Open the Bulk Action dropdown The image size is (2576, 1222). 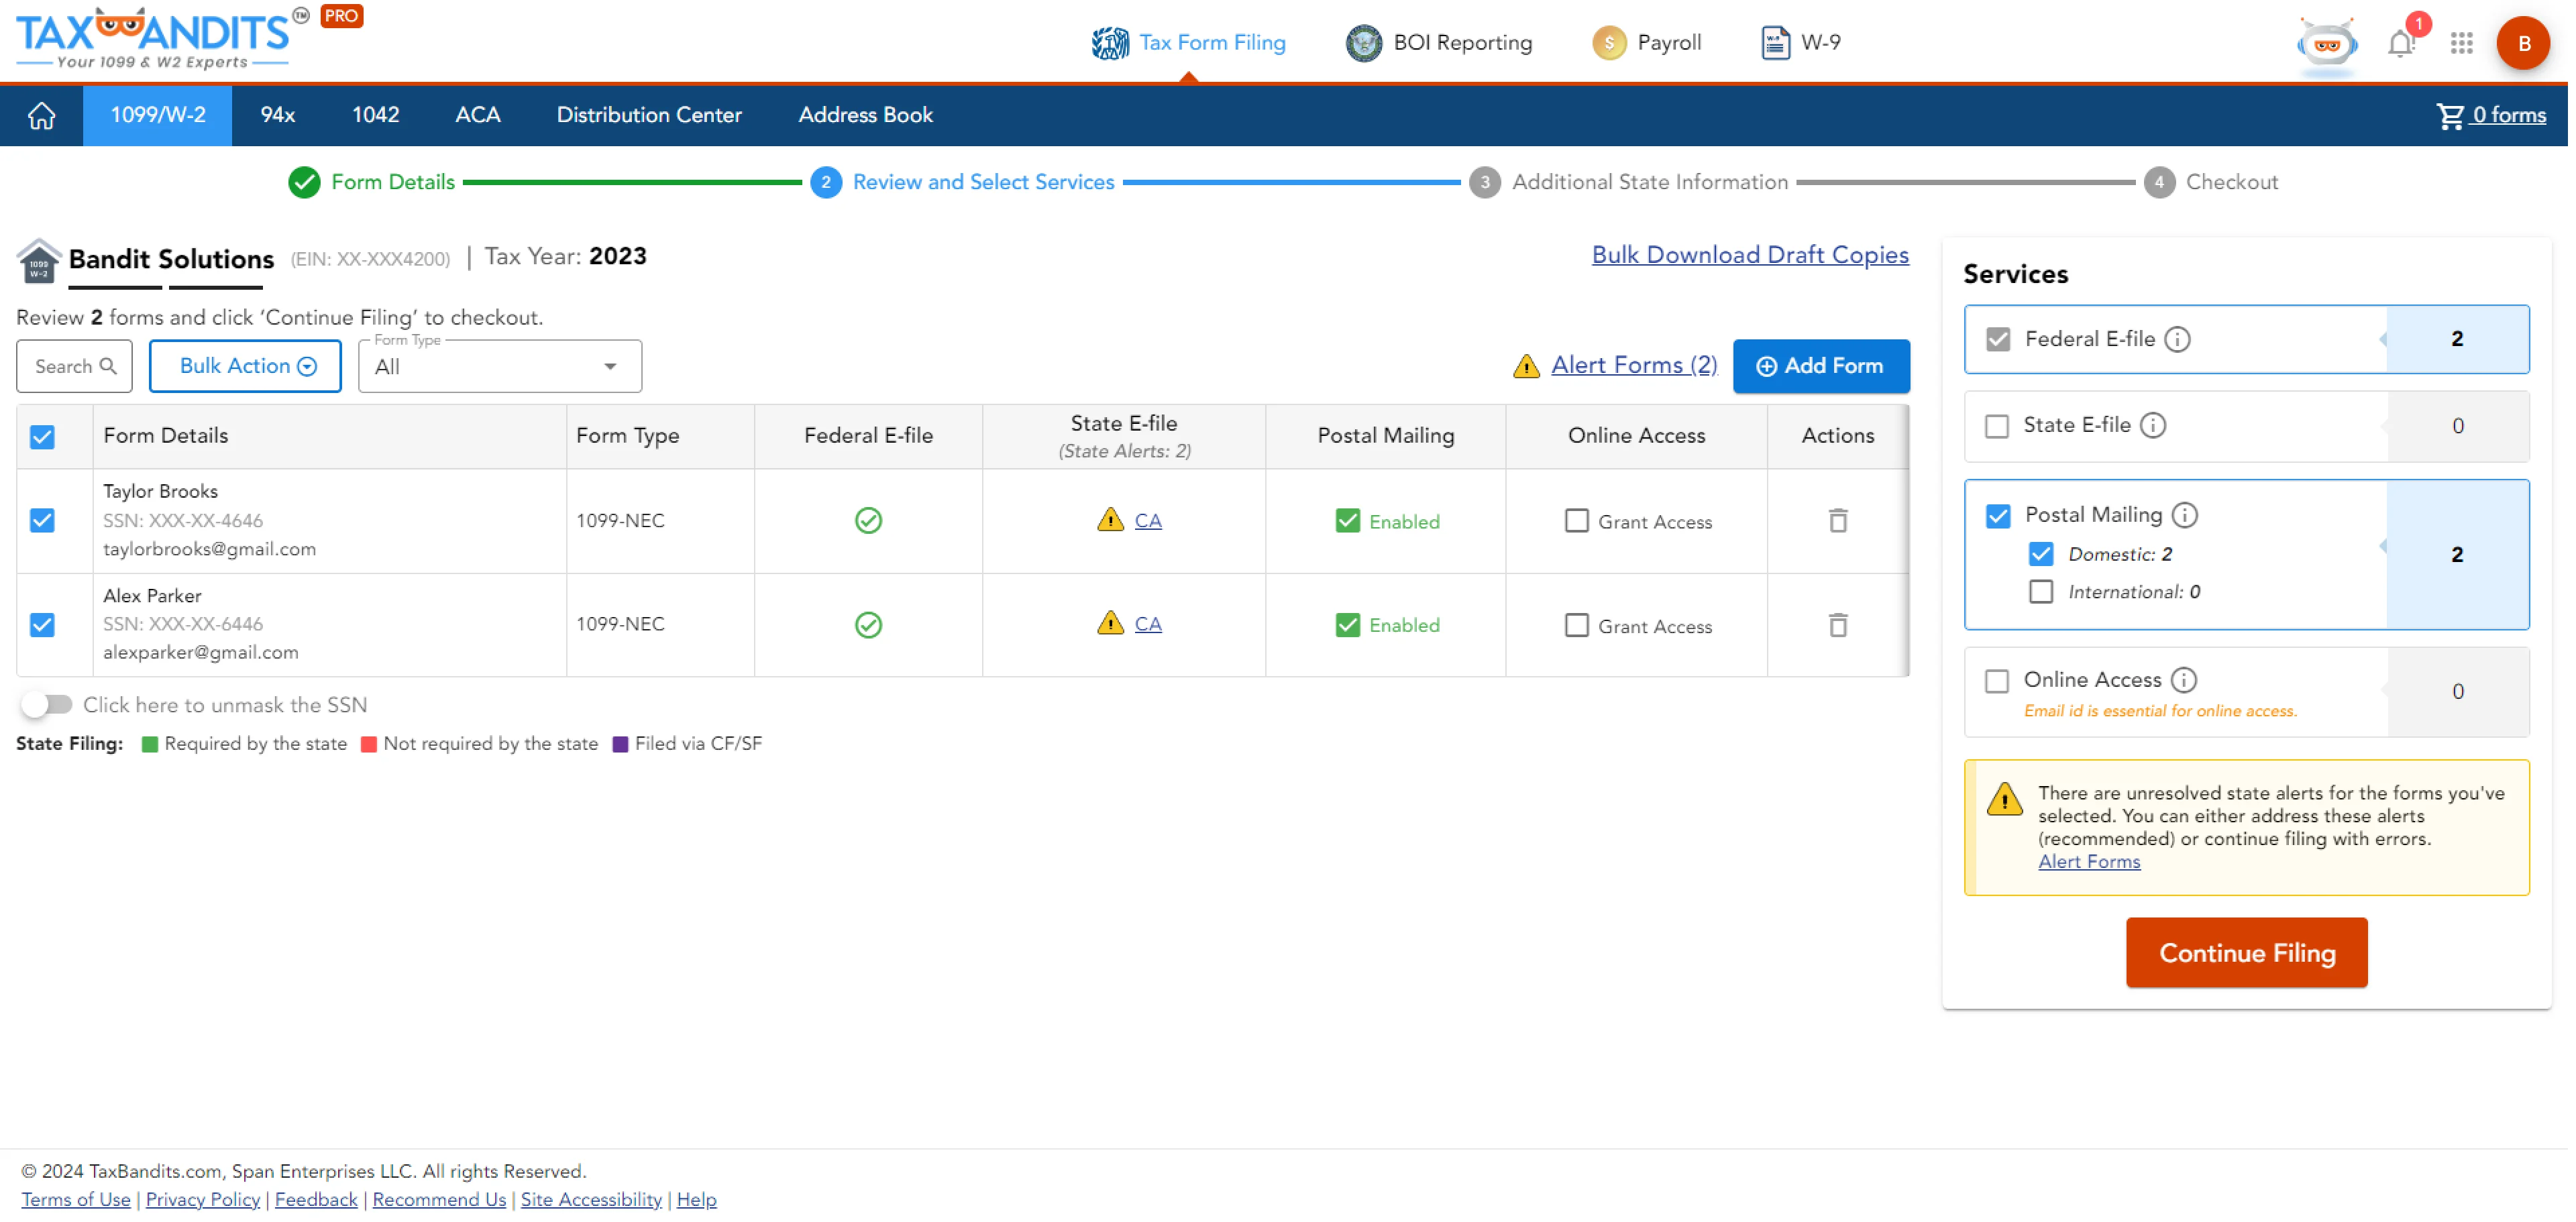click(245, 366)
